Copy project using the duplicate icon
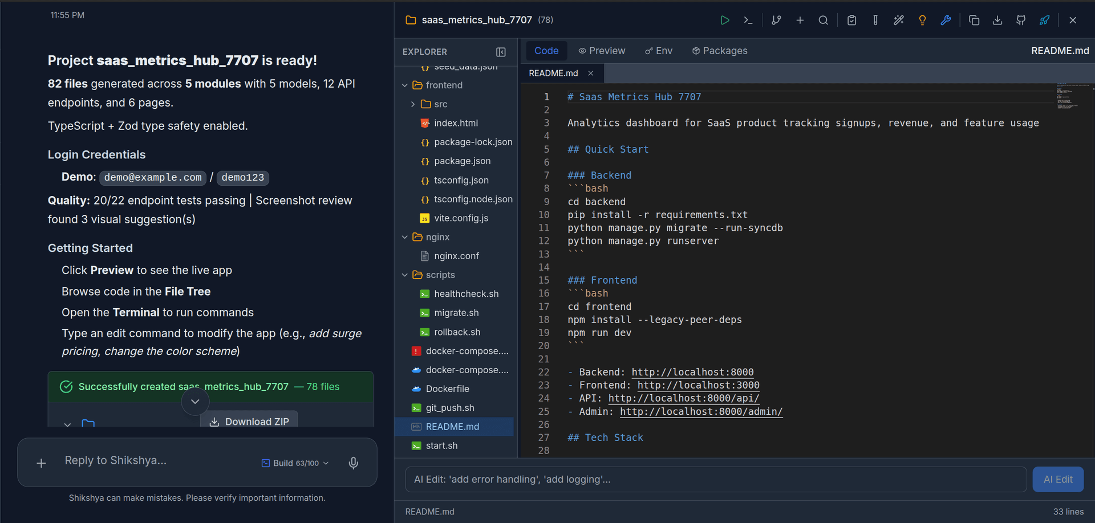The height and width of the screenshot is (523, 1095). click(x=974, y=20)
